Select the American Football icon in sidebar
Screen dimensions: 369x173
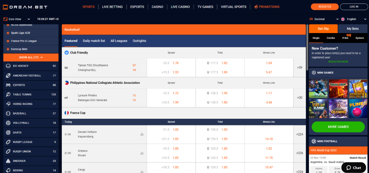8,75
